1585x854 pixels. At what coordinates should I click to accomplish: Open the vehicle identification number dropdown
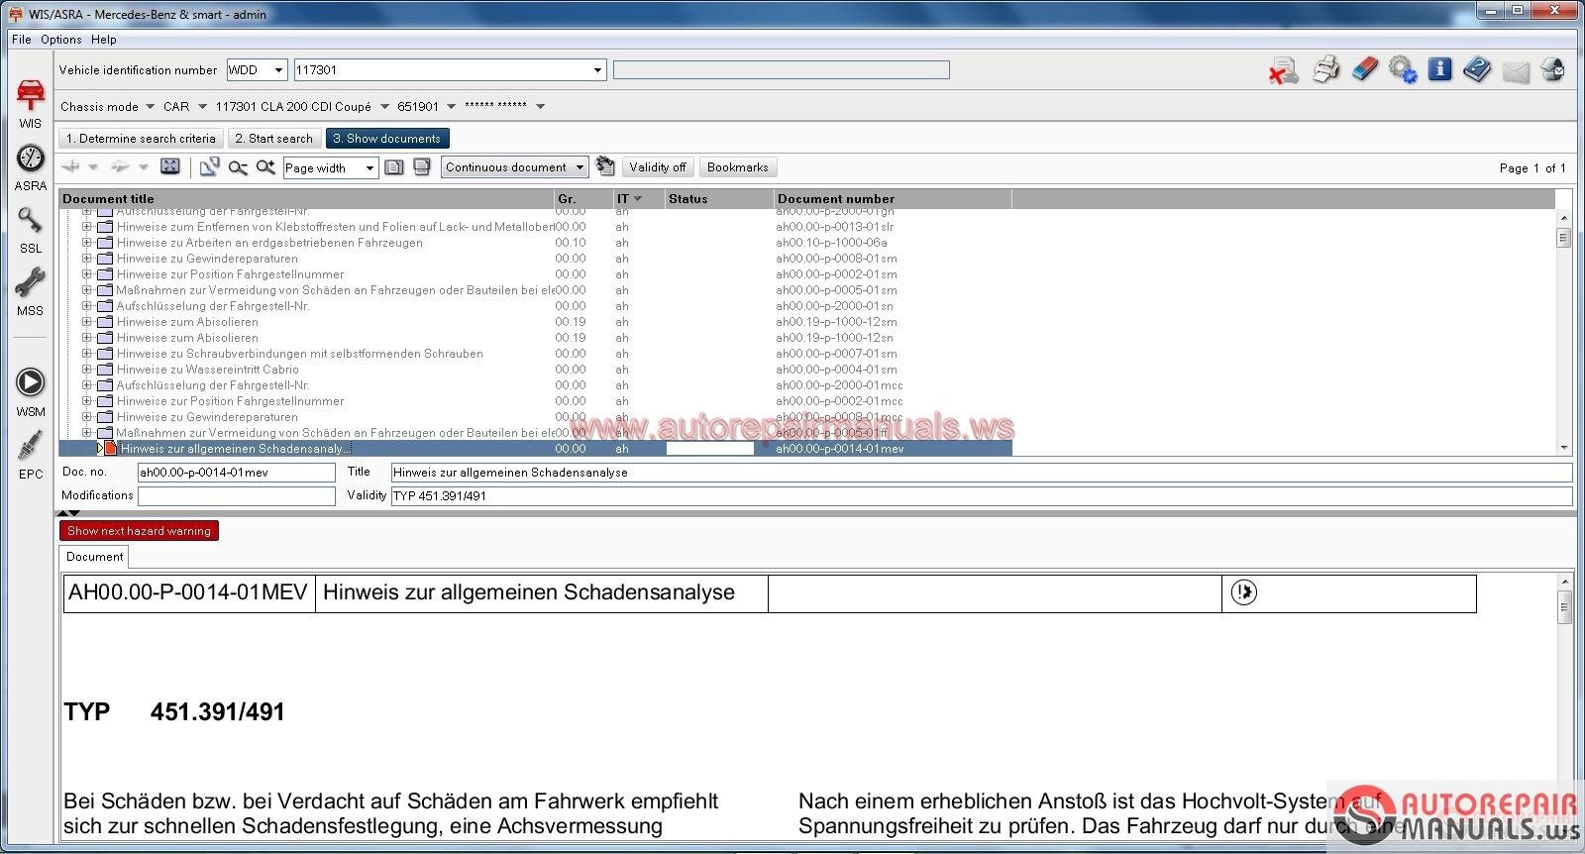597,70
